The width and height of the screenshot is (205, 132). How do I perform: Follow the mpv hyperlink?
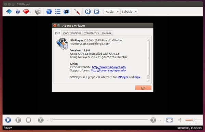coord(137,77)
